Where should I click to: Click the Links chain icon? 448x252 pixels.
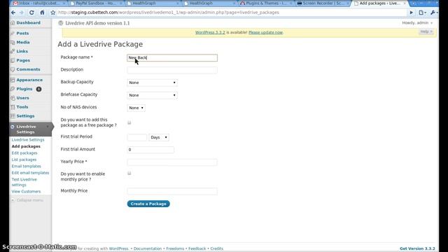point(13,51)
